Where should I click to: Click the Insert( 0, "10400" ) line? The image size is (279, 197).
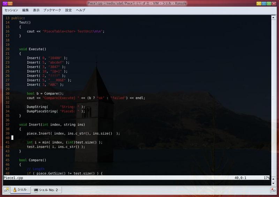coord(47,58)
